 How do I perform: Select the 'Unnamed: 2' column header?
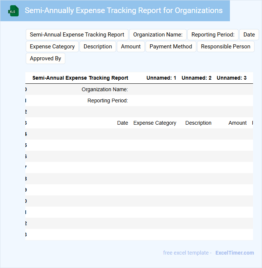[196, 78]
